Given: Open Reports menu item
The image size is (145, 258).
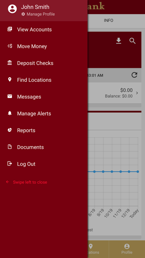Looking at the screenshot, I should pos(44,130).
